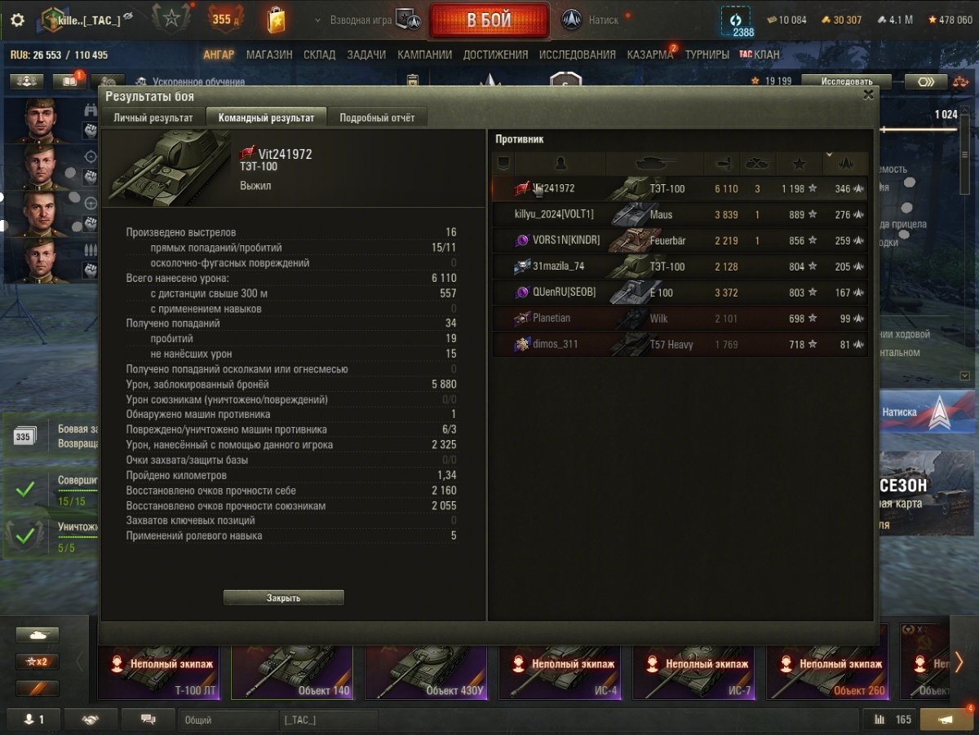Sort results by tank type column icon
Image resolution: width=979 pixels, height=735 pixels.
tap(655, 164)
